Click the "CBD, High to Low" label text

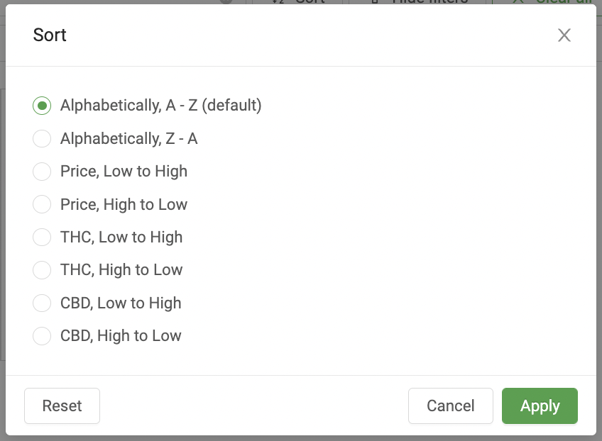pos(121,336)
